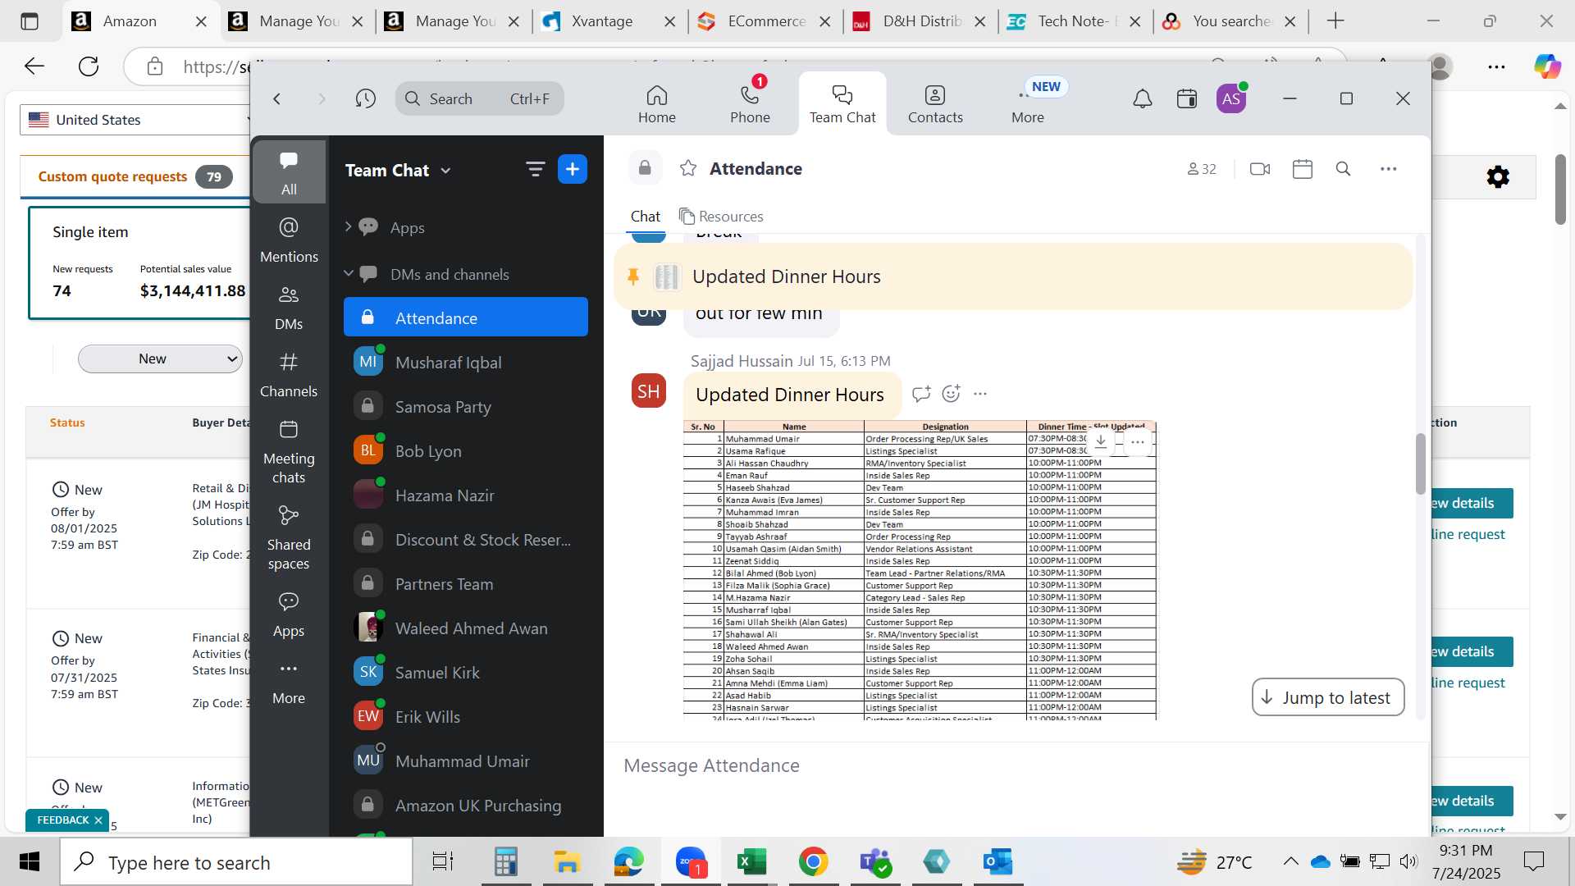Open DMs section in sidebar
This screenshot has width=1575, height=886.
point(289,308)
